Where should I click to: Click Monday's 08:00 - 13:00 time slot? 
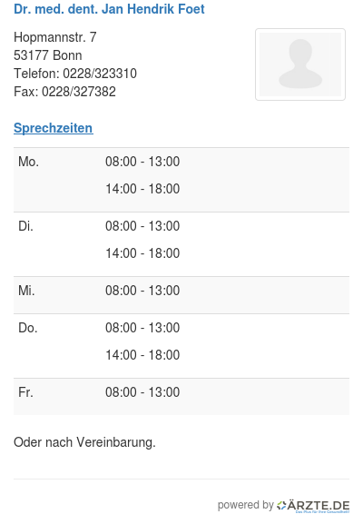coord(142,162)
